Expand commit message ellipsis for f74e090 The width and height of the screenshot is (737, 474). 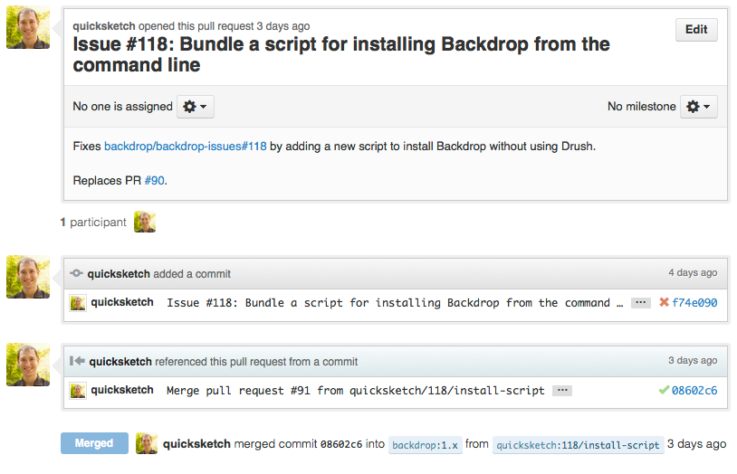pyautogui.click(x=641, y=302)
